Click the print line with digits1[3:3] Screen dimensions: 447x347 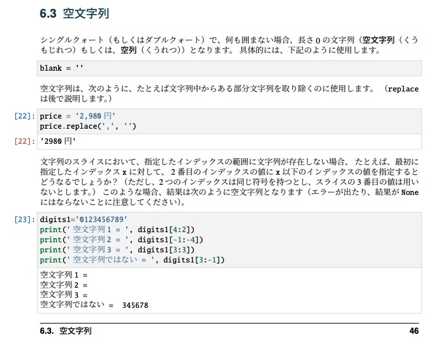(117, 250)
